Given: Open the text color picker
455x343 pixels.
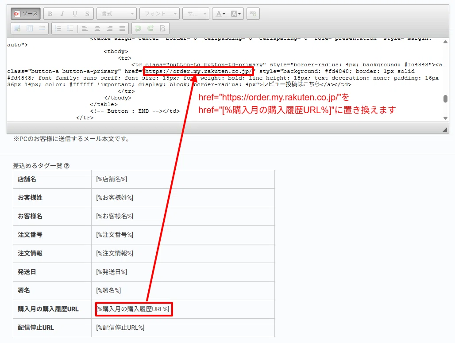Looking at the screenshot, I should 220,14.
